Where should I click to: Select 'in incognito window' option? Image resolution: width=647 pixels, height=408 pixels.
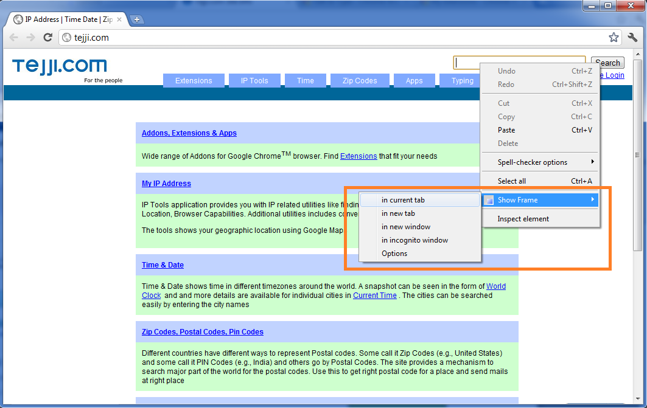point(420,240)
